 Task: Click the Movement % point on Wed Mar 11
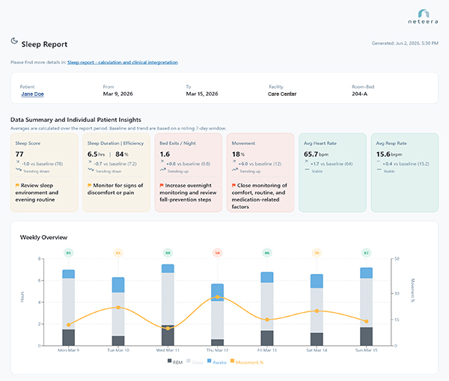pos(168,329)
